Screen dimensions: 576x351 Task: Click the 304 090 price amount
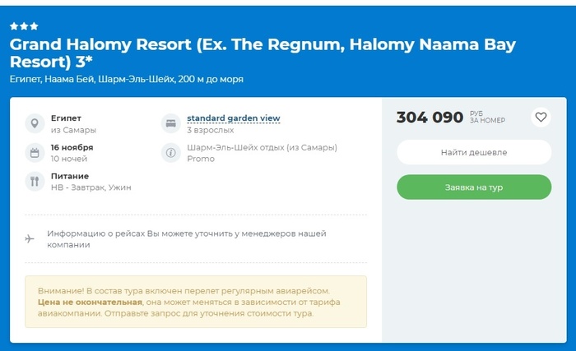coord(430,118)
